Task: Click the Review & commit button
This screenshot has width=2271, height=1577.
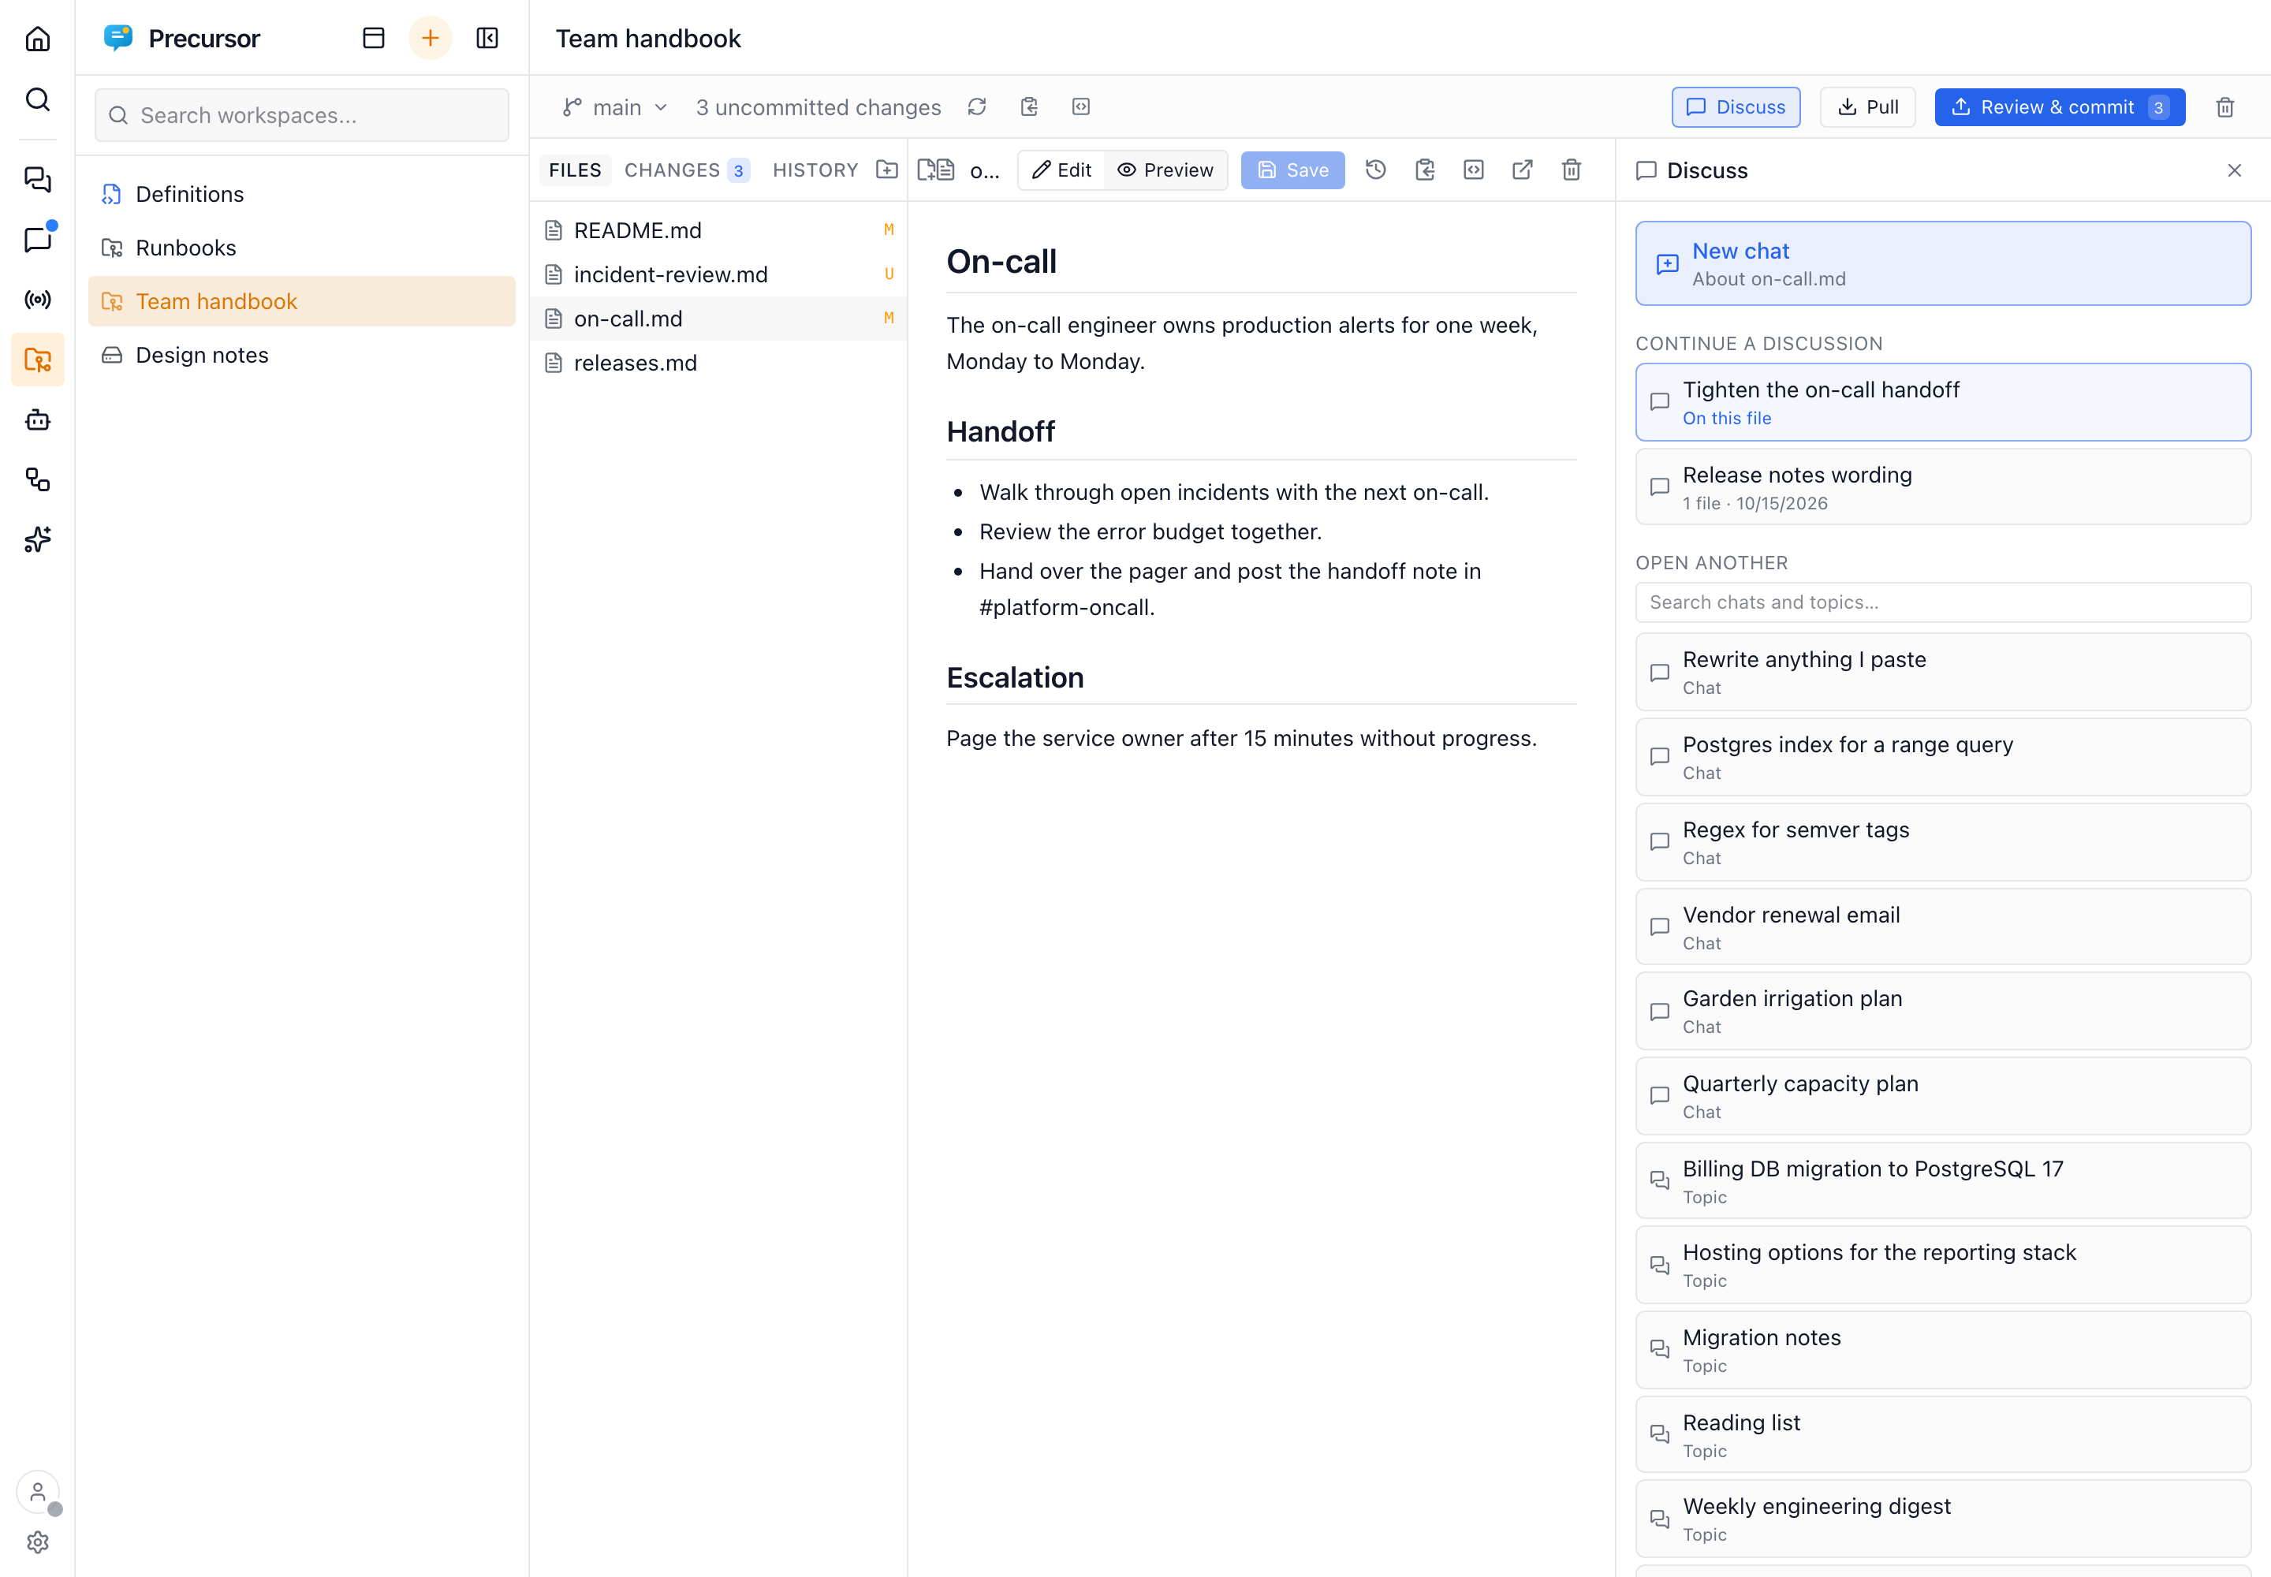Action: click(x=2060, y=106)
